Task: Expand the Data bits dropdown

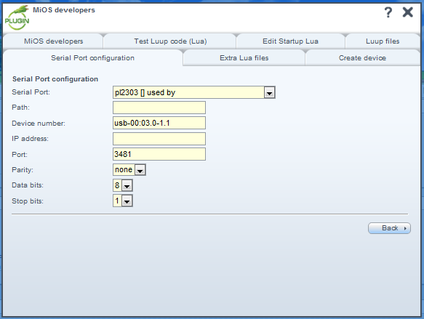Action: point(127,186)
